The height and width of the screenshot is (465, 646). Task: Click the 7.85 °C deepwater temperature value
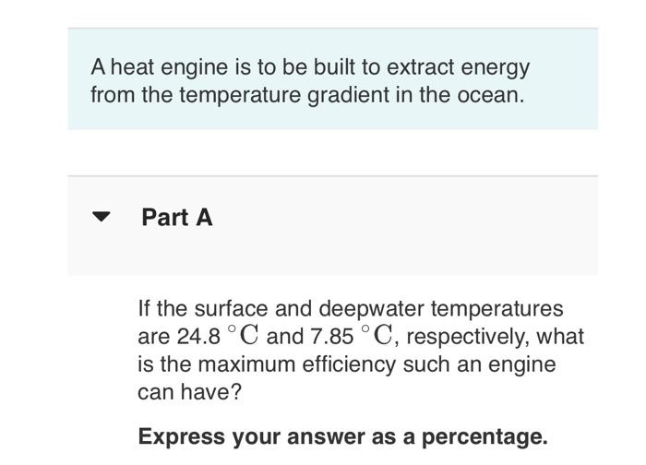click(353, 336)
